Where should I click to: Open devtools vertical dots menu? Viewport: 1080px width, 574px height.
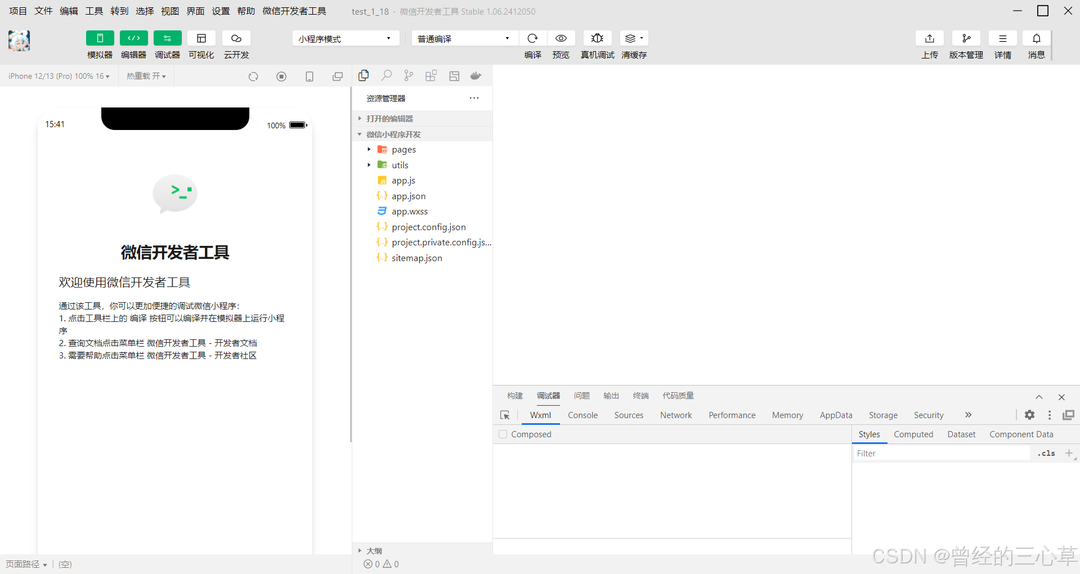coord(1050,415)
